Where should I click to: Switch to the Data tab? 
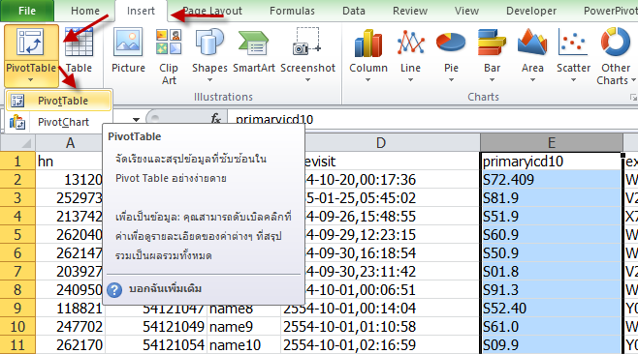coord(354,11)
